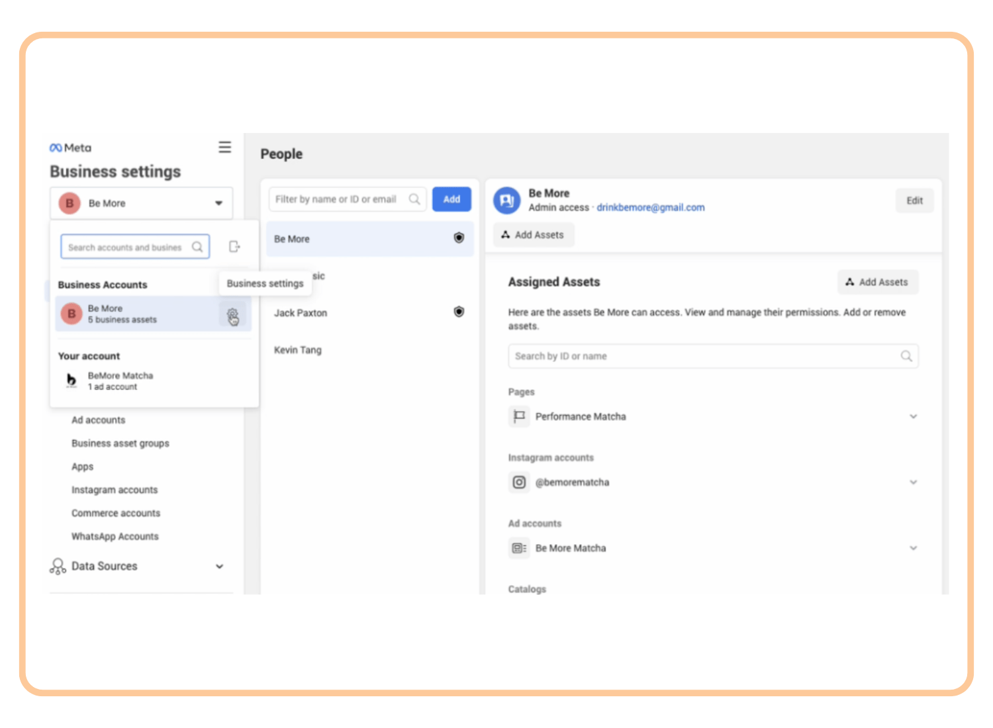Click the blue Add button
Screen dimensions: 993x728
pyautogui.click(x=451, y=199)
